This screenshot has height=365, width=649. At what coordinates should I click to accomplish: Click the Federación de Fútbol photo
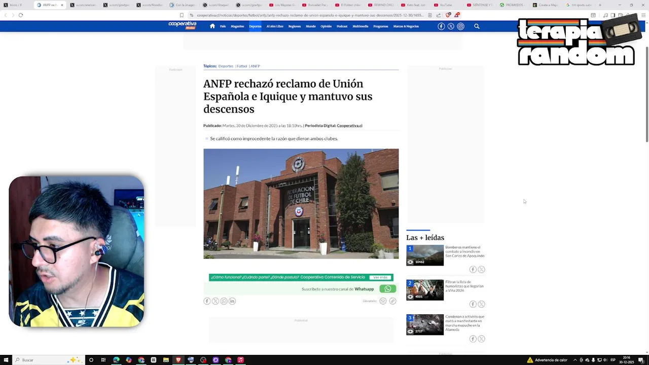pyautogui.click(x=301, y=204)
